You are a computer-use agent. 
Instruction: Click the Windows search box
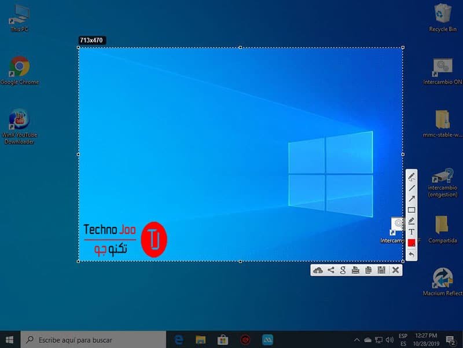tap(93, 340)
